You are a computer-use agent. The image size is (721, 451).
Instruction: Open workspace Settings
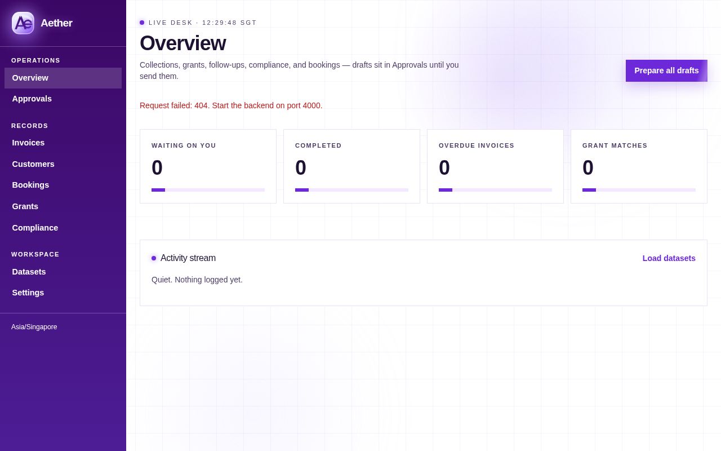(x=63, y=293)
